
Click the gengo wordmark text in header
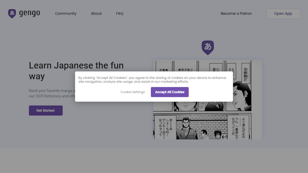pos(29,13)
